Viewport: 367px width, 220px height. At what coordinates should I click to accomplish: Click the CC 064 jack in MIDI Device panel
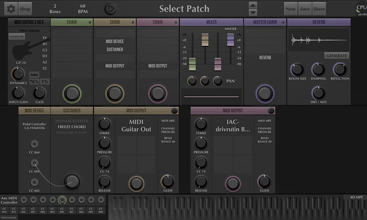click(x=34, y=144)
